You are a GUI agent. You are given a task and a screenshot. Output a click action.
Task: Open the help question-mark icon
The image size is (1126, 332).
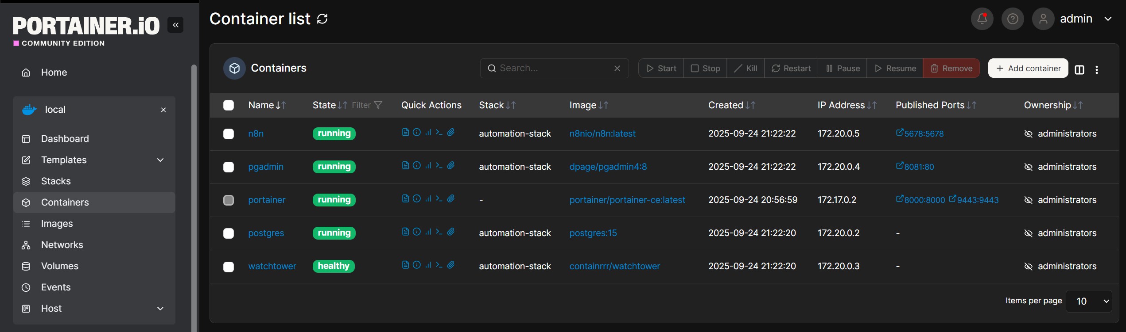(x=1013, y=19)
